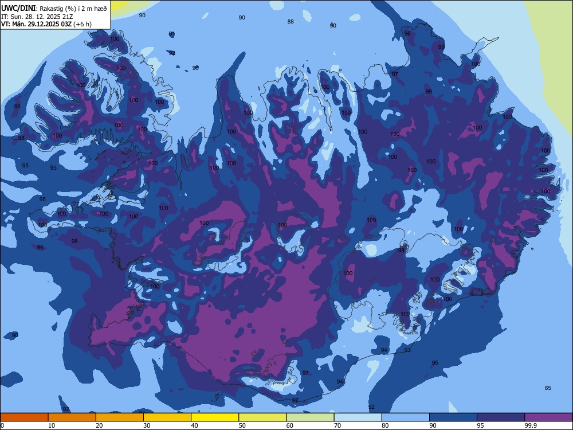Click the light green 60–70 legend swatch
This screenshot has width=573, height=430.
[310, 417]
